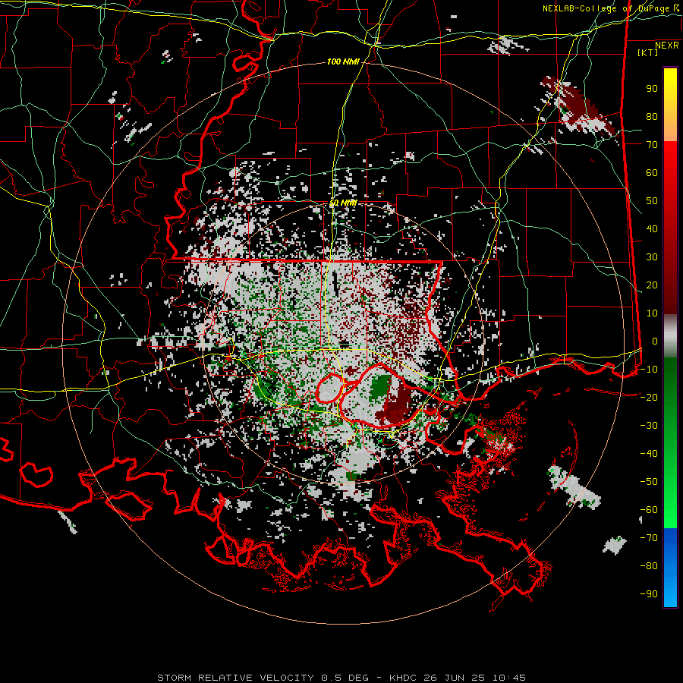Click the -40 value on velocity scale
Image resolution: width=683 pixels, height=683 pixels.
(649, 454)
